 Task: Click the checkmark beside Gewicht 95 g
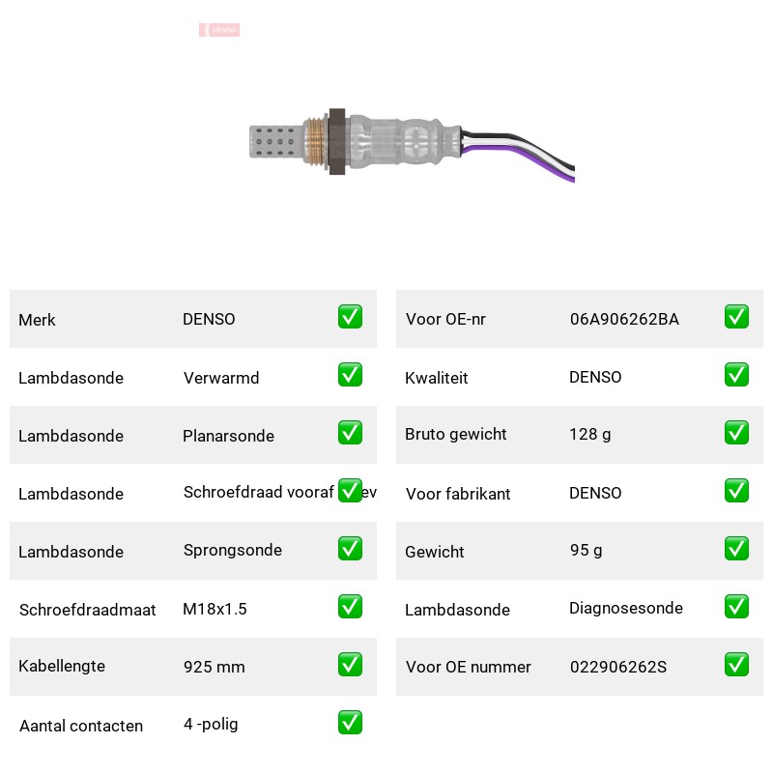coord(736,549)
